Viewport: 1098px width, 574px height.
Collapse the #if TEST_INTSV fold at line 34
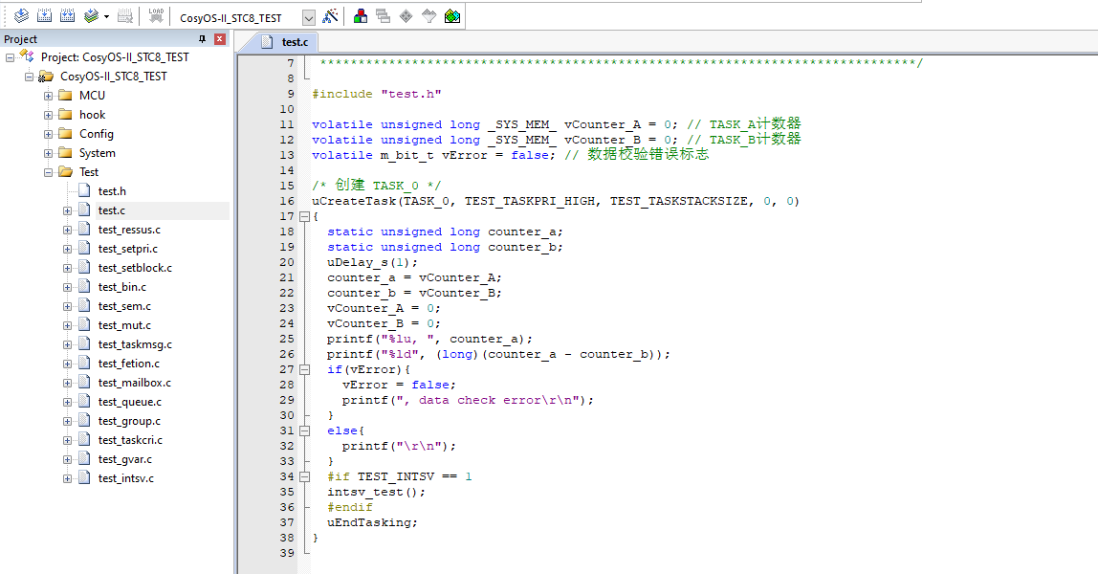pyautogui.click(x=304, y=476)
